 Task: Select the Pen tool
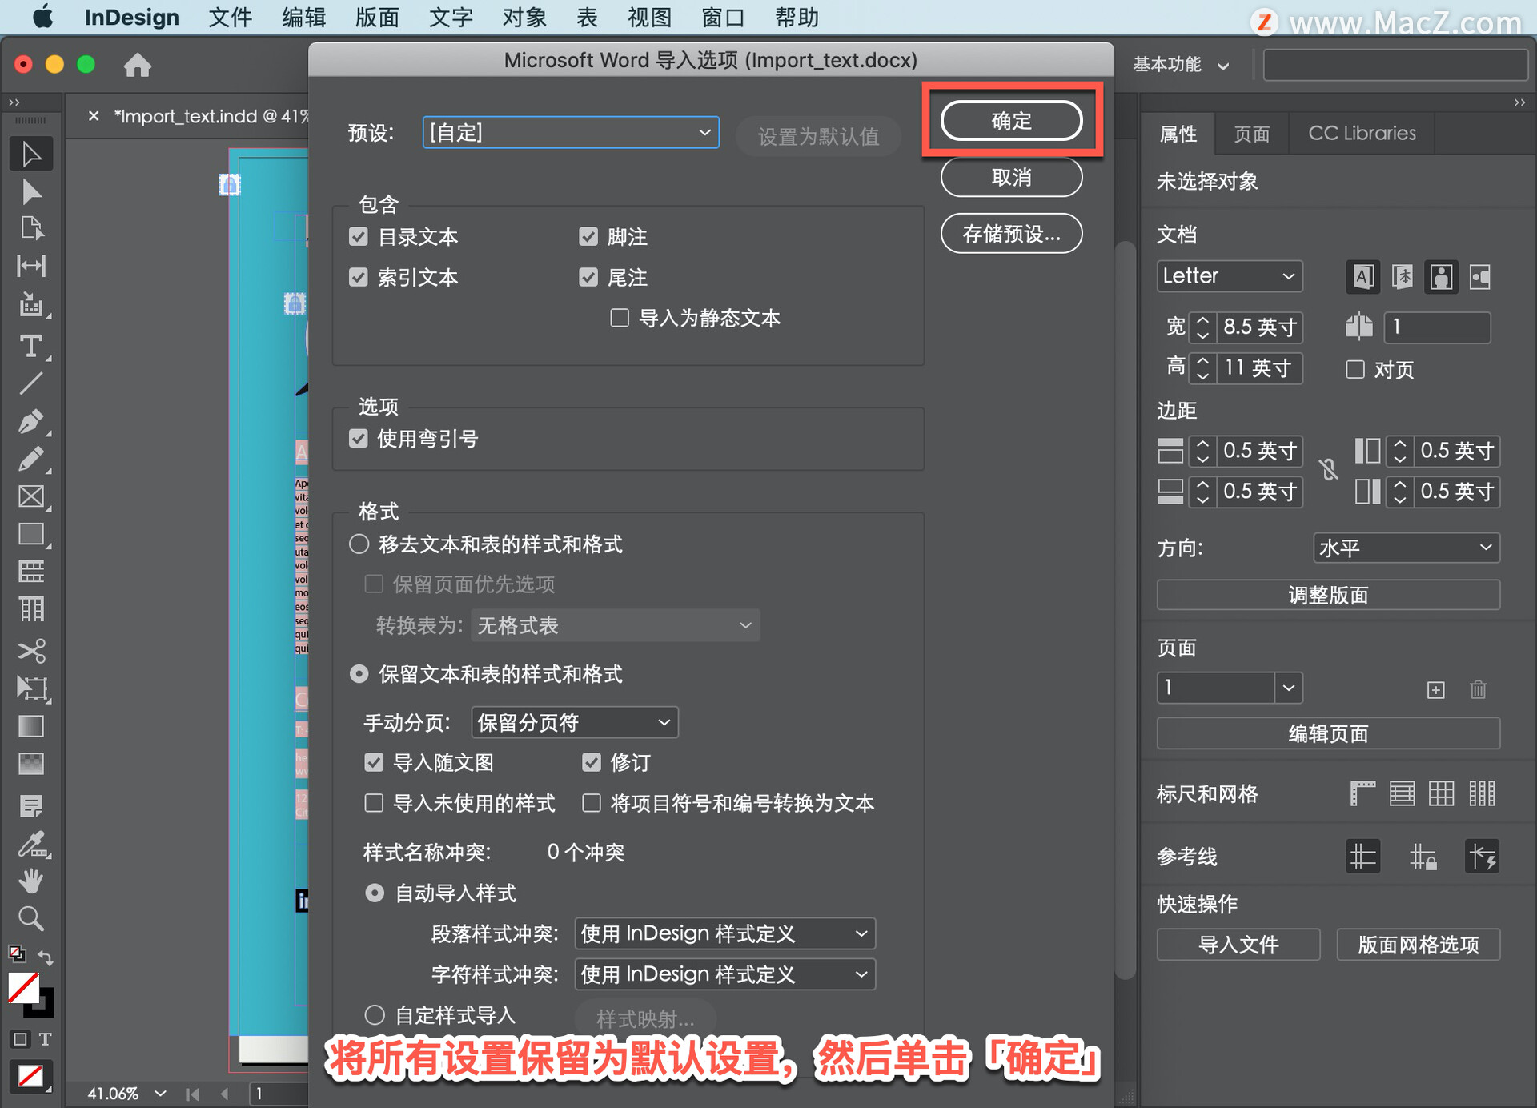[x=30, y=421]
